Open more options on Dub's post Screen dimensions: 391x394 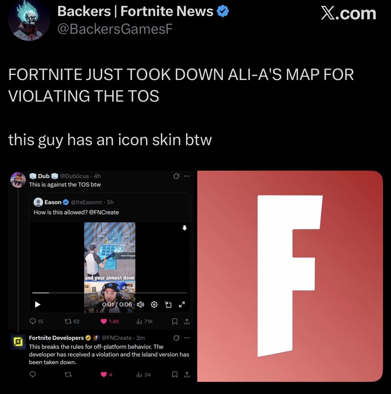coord(187,176)
